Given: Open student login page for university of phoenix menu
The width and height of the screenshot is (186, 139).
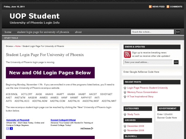Looking at the screenshot, I should coord(43,32).
